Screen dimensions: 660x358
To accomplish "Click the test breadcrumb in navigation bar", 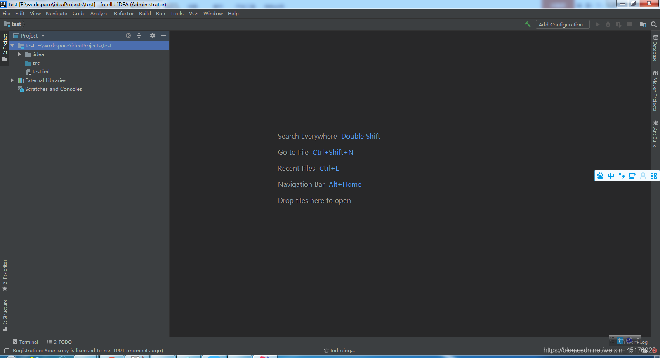I will point(13,24).
